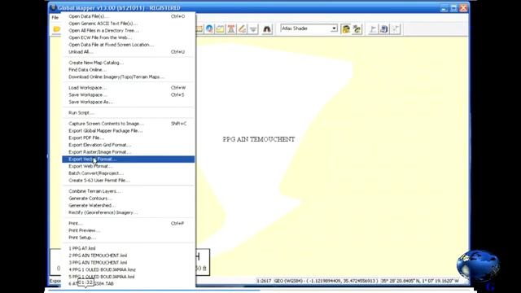Select Combine Terrain Layers...
The width and height of the screenshot is (521, 293).
pos(129,191)
